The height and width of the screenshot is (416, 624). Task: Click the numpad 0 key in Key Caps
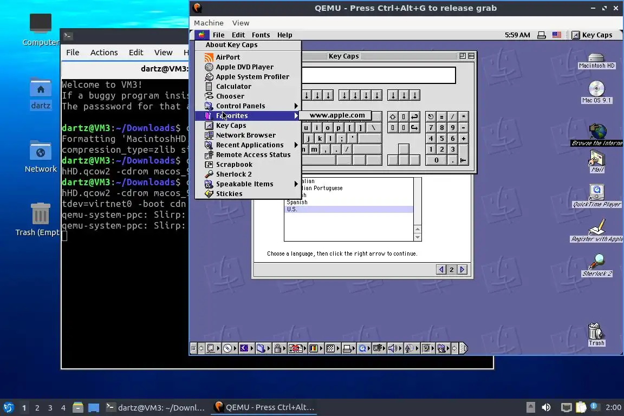[x=436, y=160]
